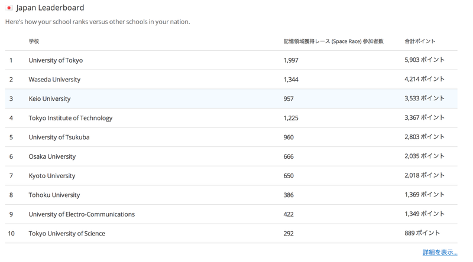Select University of Electro-Communications name
Viewport: 473px width, 262px height.
[82, 214]
